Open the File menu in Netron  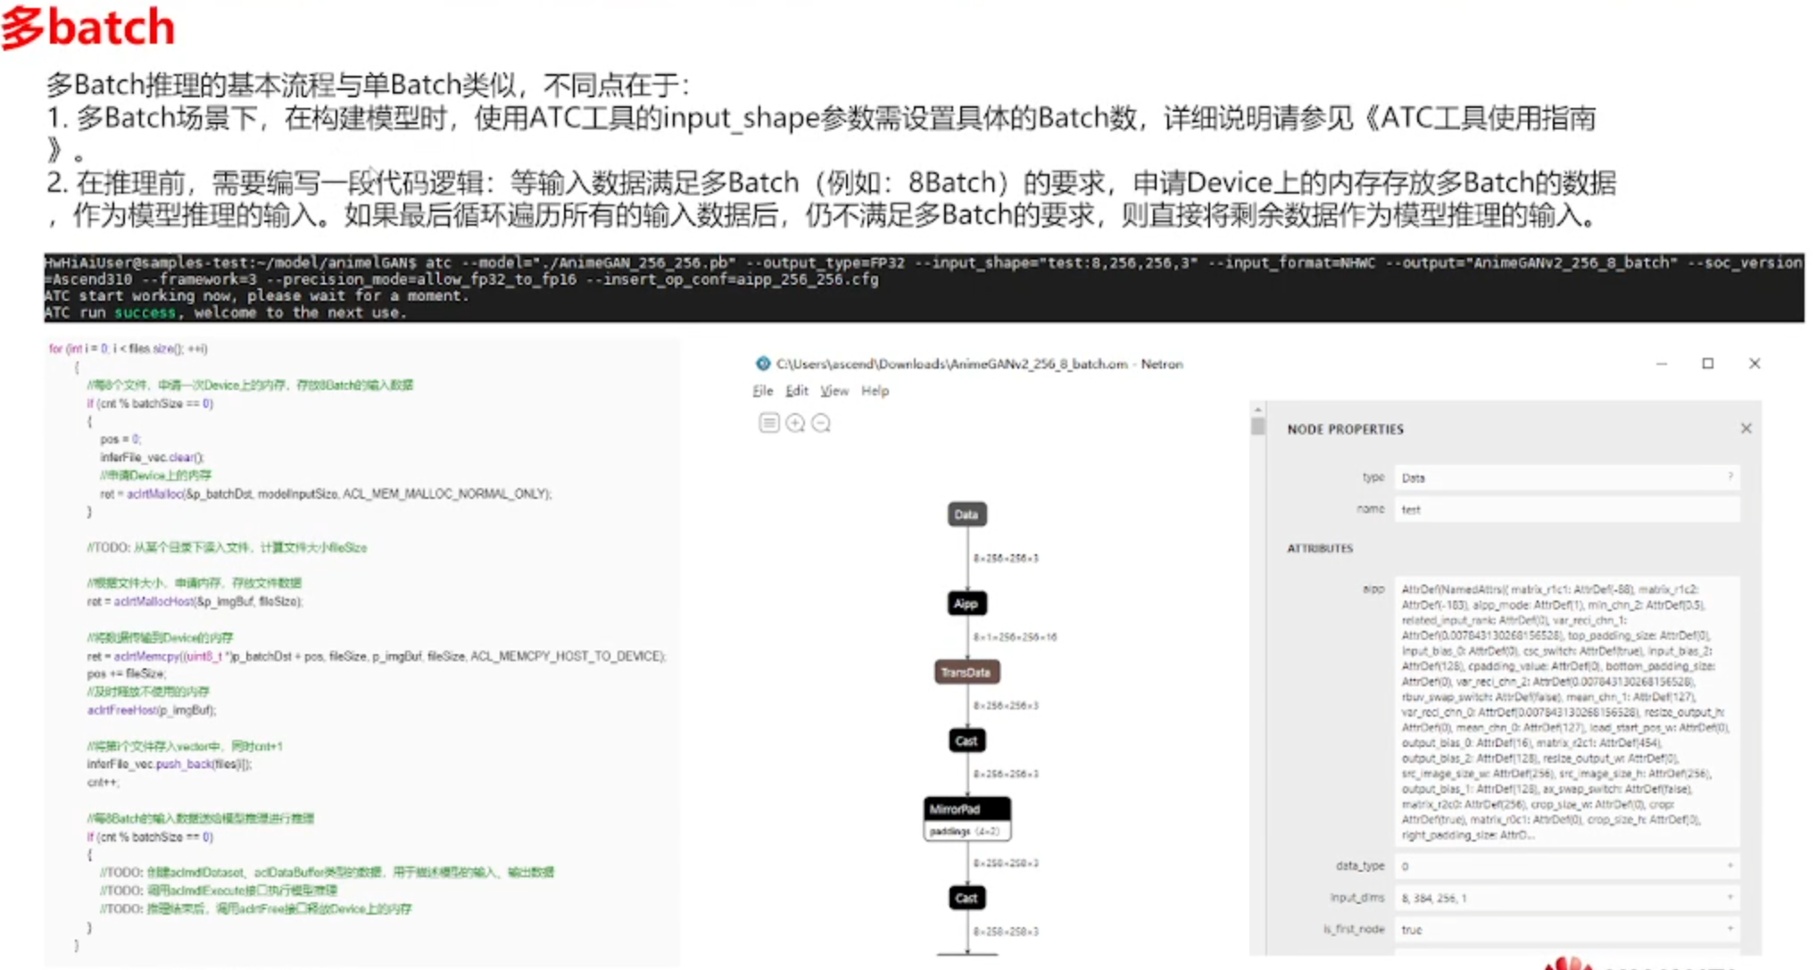pos(762,391)
